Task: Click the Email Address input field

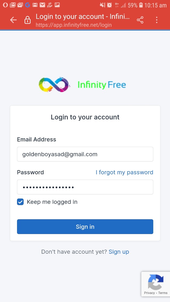Action: coord(85,154)
